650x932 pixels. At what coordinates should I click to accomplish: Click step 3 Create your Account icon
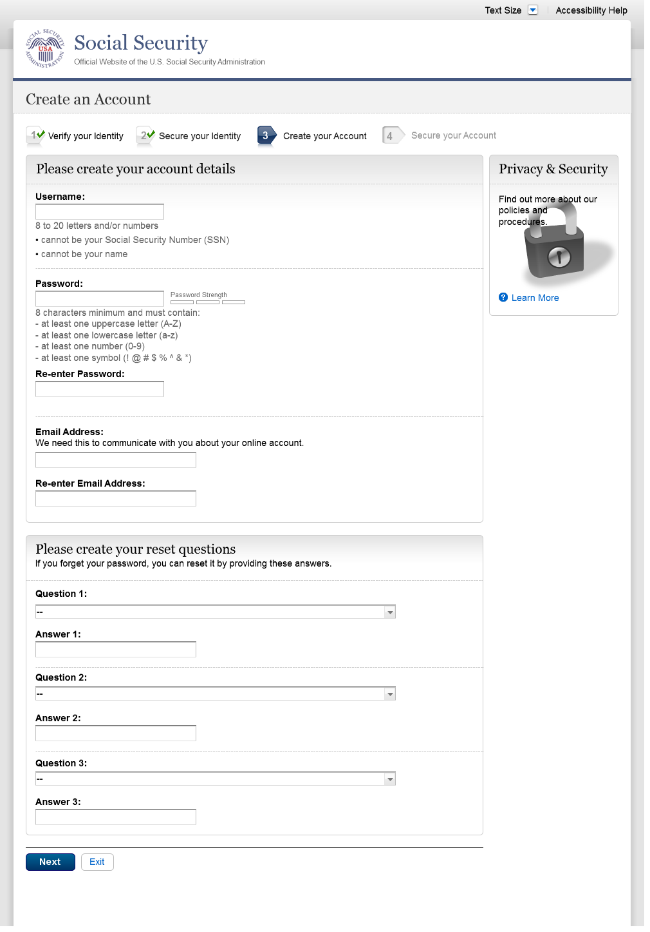pyautogui.click(x=266, y=135)
